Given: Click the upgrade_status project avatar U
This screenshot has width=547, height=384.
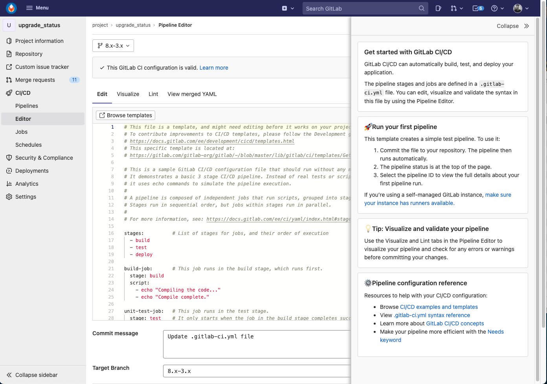Looking at the screenshot, I should coord(9,25).
